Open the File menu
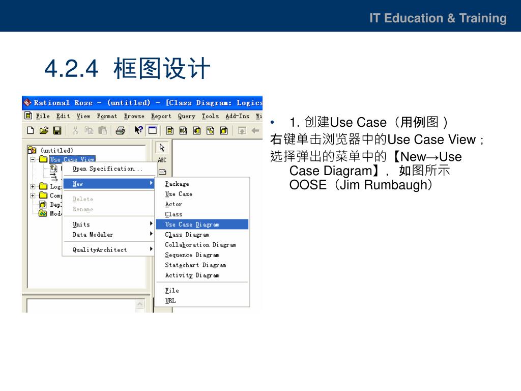Image resolution: width=521 pixels, height=391 pixels. pos(43,116)
